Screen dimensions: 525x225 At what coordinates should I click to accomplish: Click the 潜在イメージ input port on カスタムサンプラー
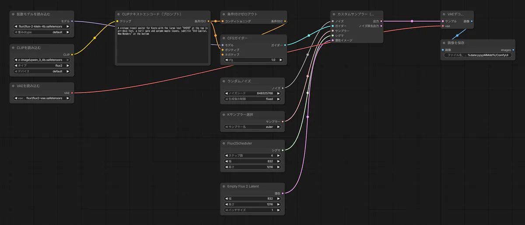[332, 40]
